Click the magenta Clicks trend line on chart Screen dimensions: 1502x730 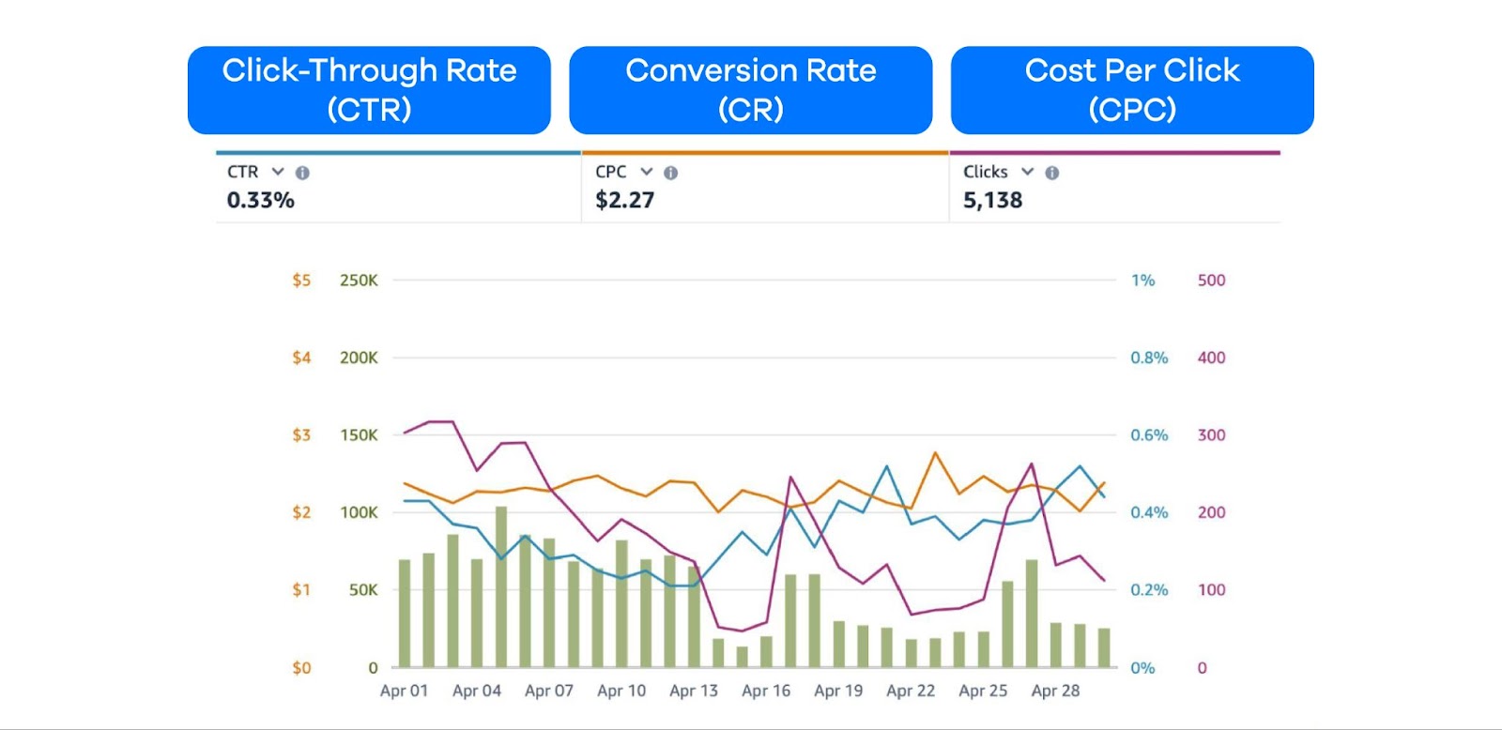point(441,422)
